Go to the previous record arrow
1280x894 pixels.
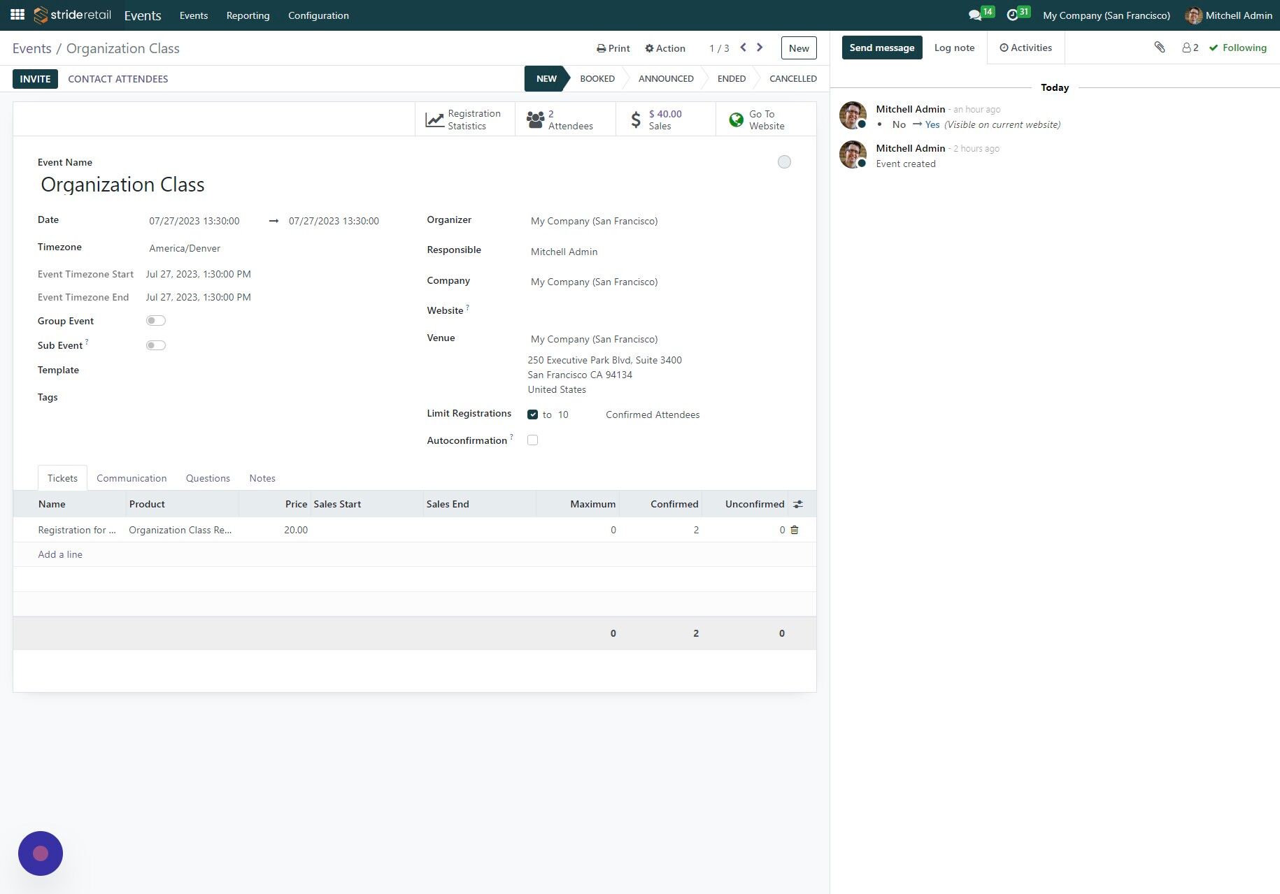click(743, 48)
